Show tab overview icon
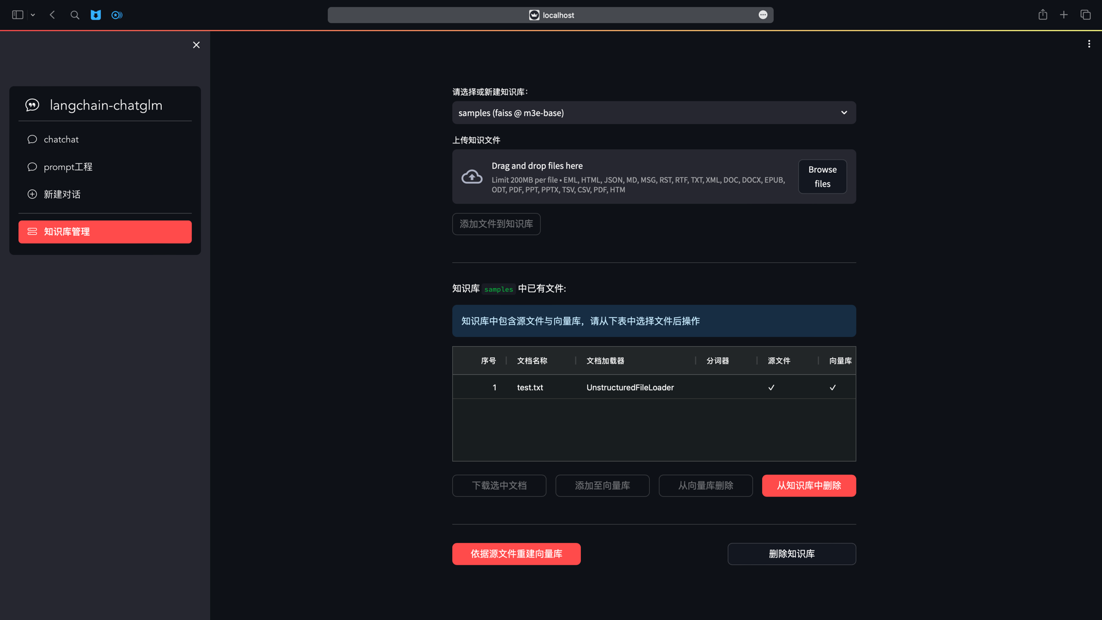 click(x=1085, y=15)
